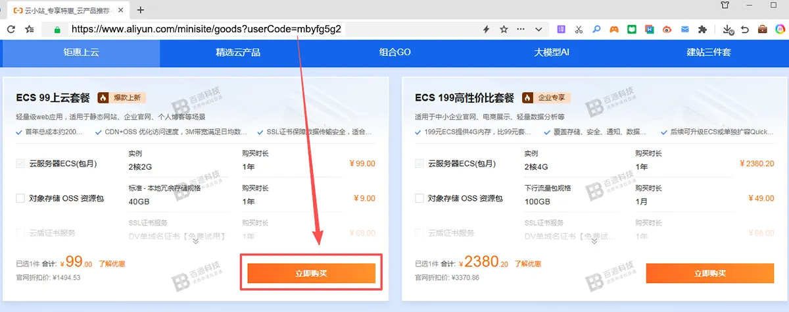Click the green lock security icon

point(57,30)
